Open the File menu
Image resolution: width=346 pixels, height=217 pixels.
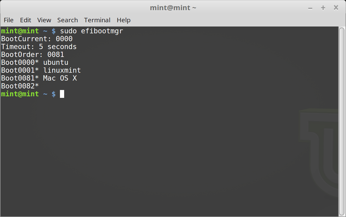(8, 20)
